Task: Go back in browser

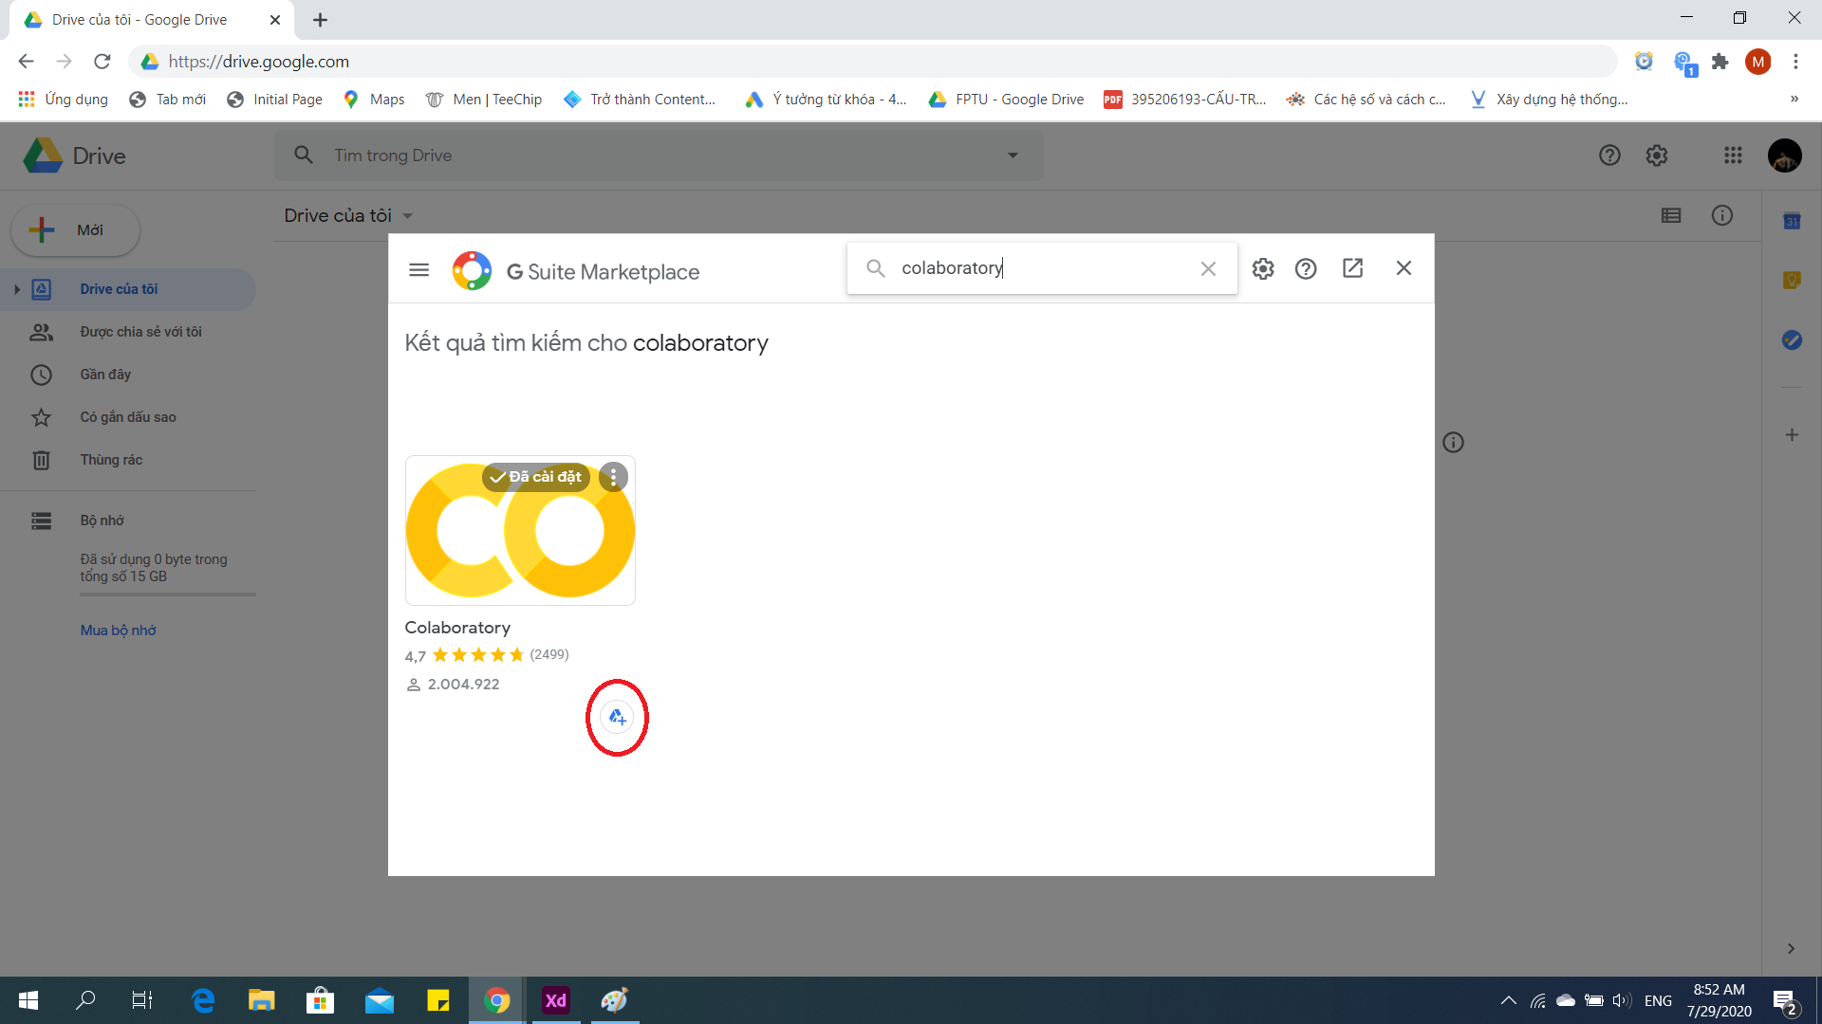Action: [x=26, y=62]
